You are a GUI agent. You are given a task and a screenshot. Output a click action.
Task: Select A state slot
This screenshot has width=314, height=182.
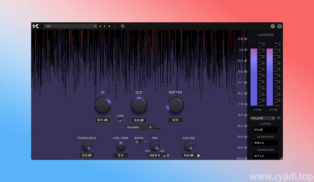point(109,26)
